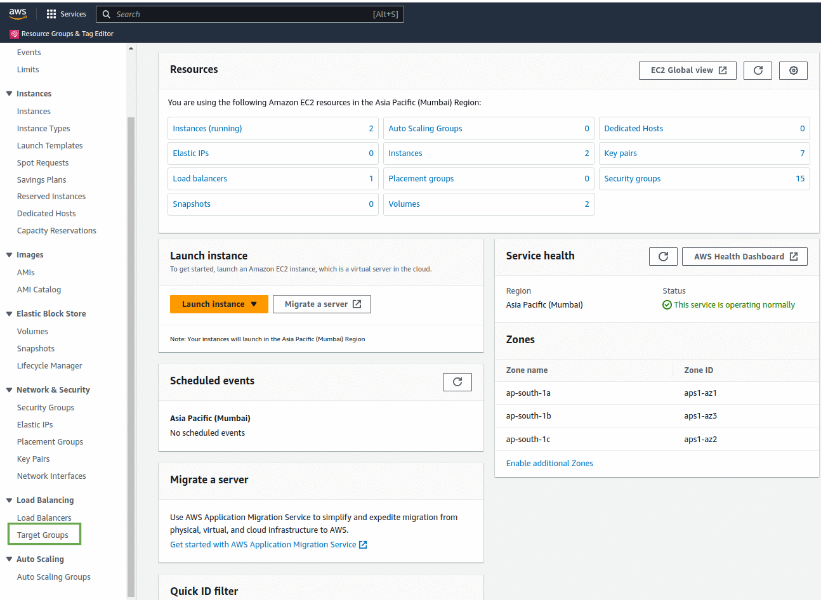The image size is (821, 600).
Task: Click Get started with AWS Application Migration Service
Action: point(268,544)
